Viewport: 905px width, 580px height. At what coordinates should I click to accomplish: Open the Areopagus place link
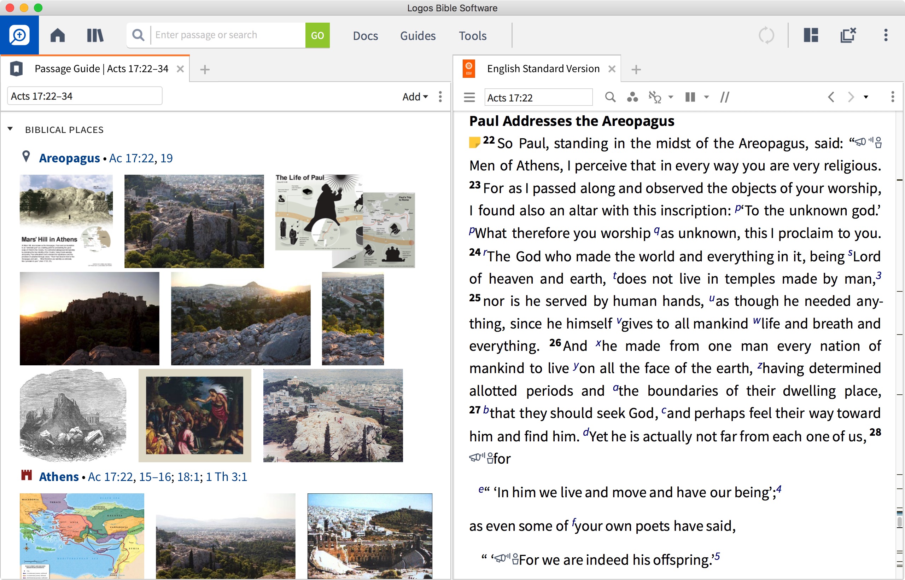69,158
